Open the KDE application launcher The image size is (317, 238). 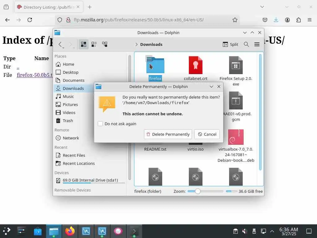click(x=7, y=231)
